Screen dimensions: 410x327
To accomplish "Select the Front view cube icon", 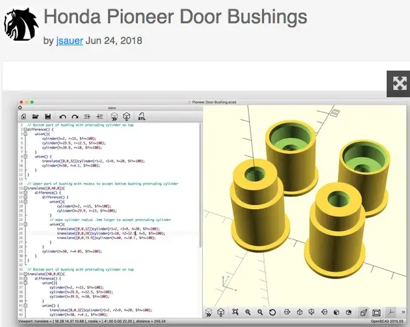I will pyautogui.click(x=337, y=312).
